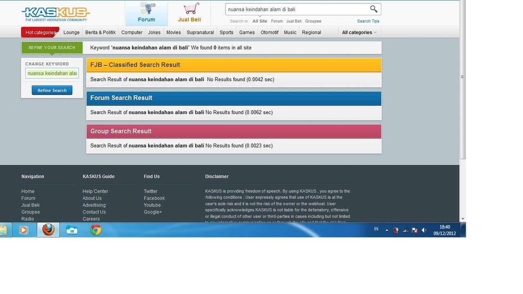Select Hot categories tab

click(40, 32)
